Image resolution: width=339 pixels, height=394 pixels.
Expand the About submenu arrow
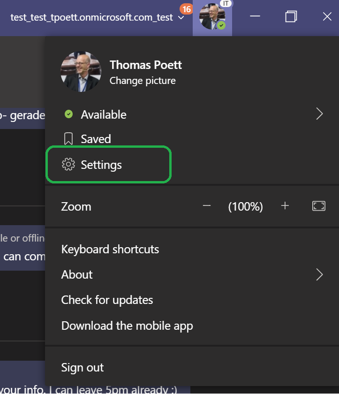(x=319, y=274)
